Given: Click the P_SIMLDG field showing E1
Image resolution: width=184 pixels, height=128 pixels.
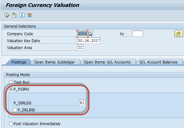Looking at the screenshot, I should click(x=82, y=103).
